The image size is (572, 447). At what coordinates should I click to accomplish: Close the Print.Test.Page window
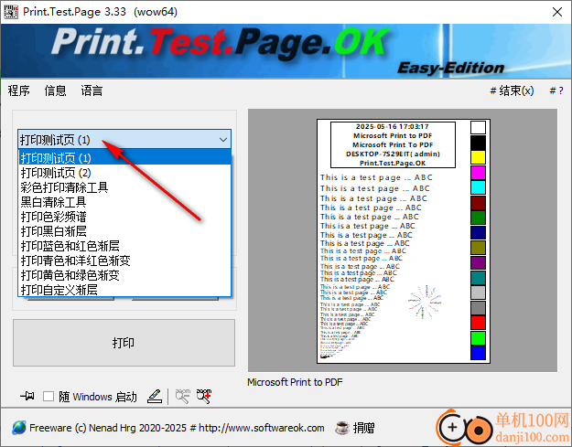[557, 12]
